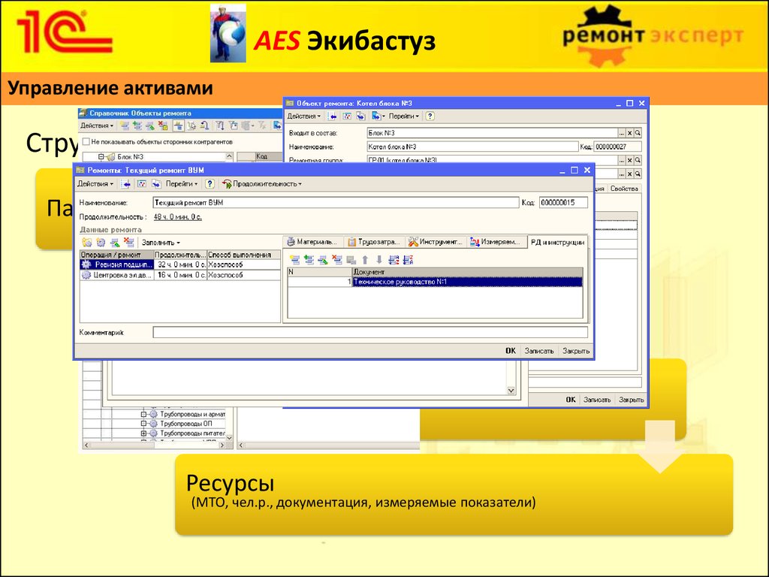
Task: Click OK in the Ремонты window
Action: click(511, 351)
